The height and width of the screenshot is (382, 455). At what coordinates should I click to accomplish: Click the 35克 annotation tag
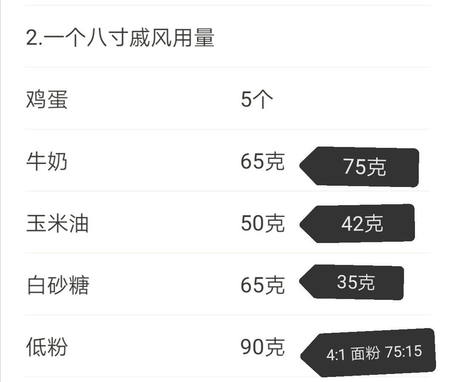[x=351, y=282]
